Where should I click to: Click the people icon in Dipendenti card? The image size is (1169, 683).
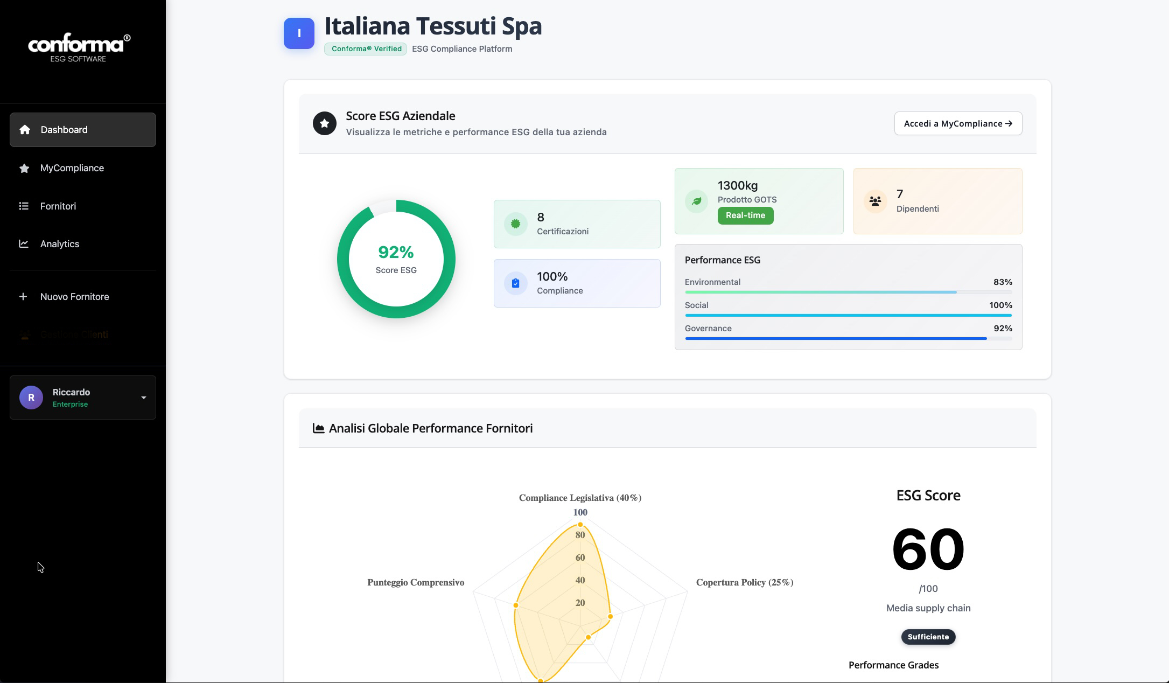pos(875,201)
